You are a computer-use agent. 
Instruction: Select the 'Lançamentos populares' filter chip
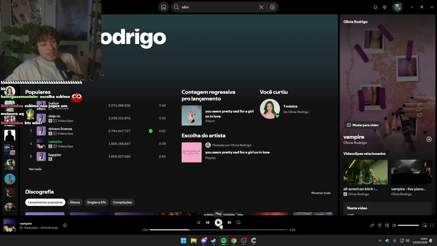click(45, 202)
